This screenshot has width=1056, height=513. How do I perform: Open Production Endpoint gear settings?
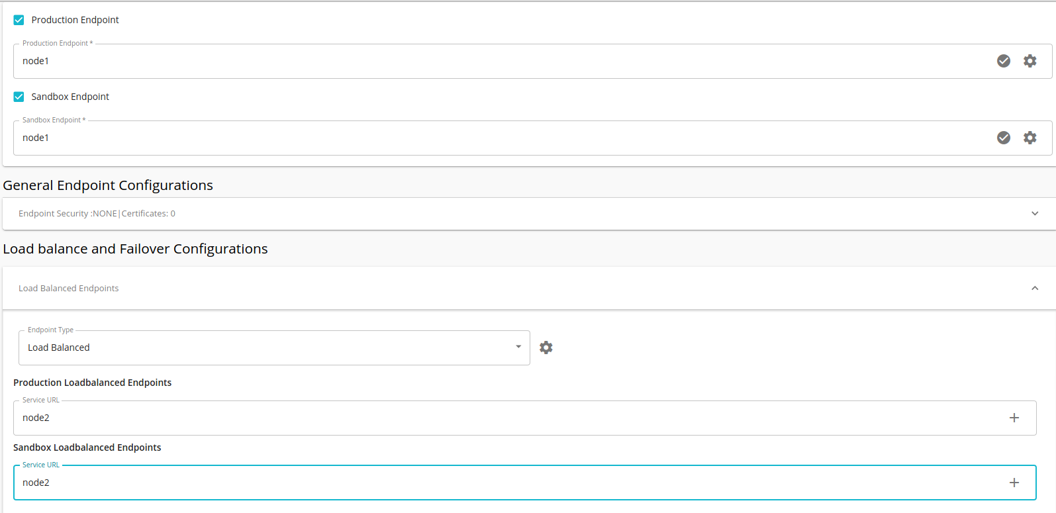pyautogui.click(x=1030, y=61)
